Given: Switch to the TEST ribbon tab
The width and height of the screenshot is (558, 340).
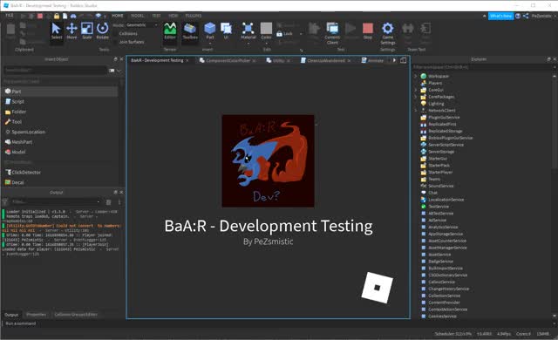Looking at the screenshot, I should [156, 16].
